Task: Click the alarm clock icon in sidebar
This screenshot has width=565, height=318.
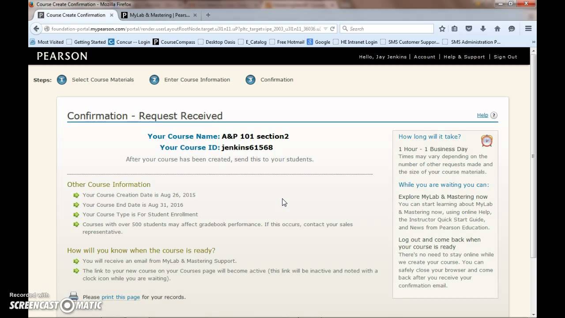Action: tap(487, 140)
